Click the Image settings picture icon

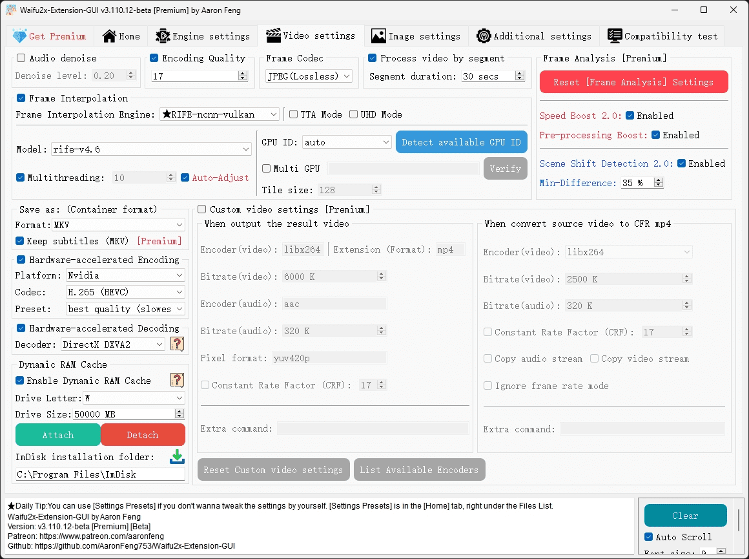click(x=378, y=36)
